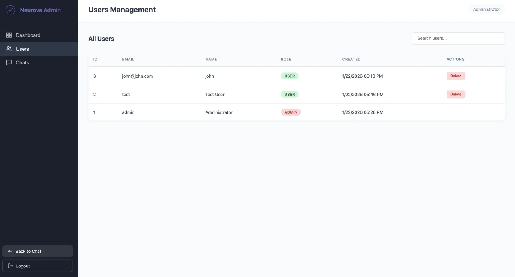Click the CREATED column header
The image size is (515, 277).
point(352,59)
